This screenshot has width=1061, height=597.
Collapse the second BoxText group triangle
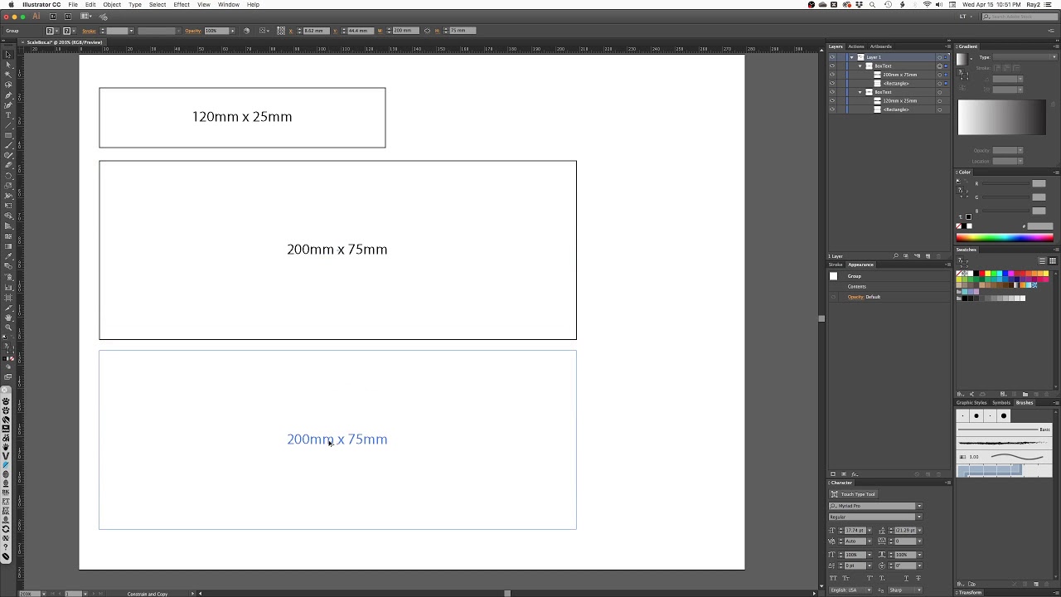(860, 92)
